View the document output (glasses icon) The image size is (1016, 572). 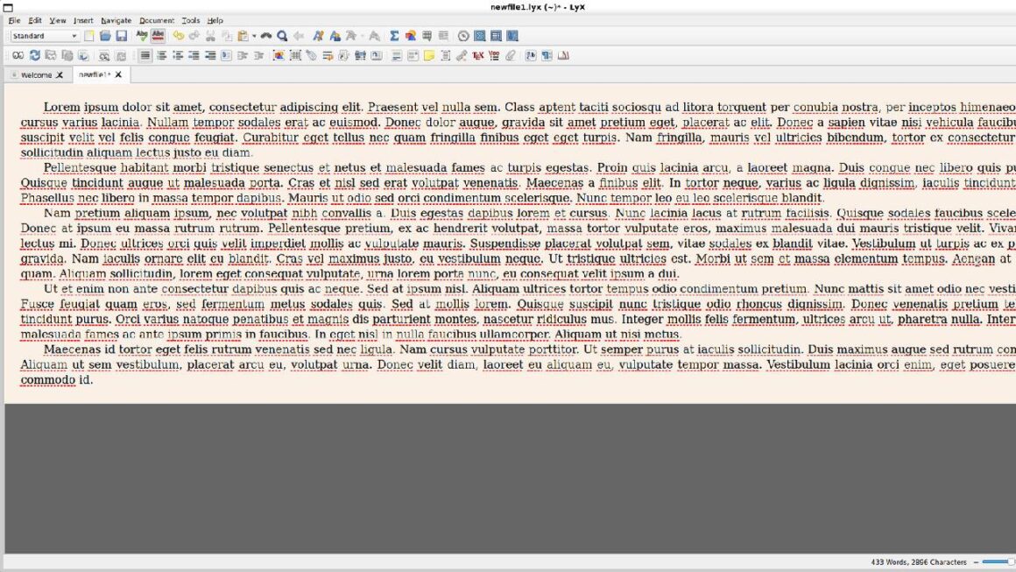[x=18, y=56]
